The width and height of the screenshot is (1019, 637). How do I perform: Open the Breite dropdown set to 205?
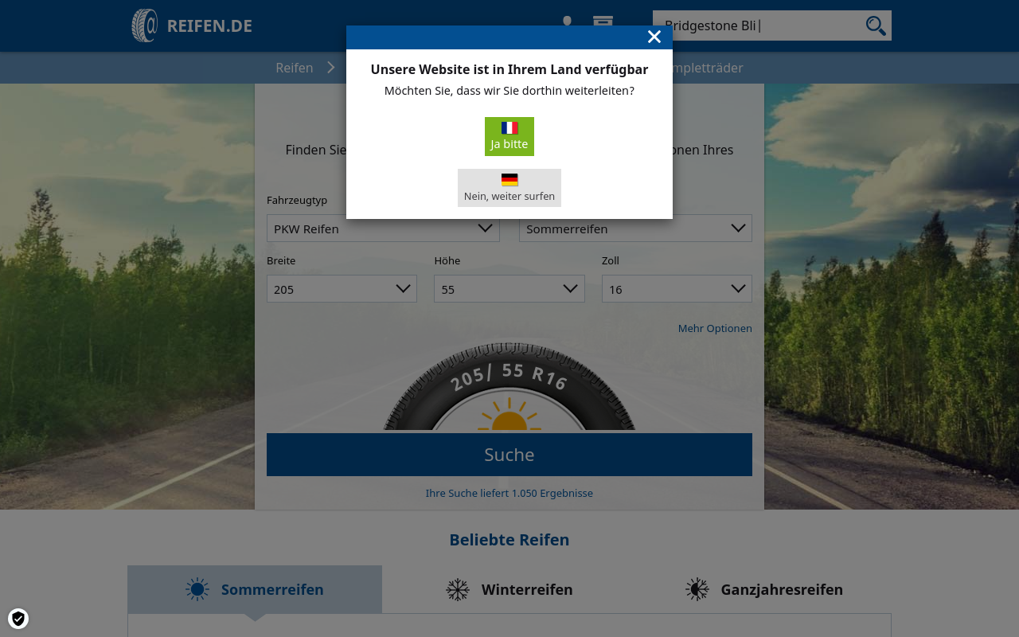pos(342,288)
